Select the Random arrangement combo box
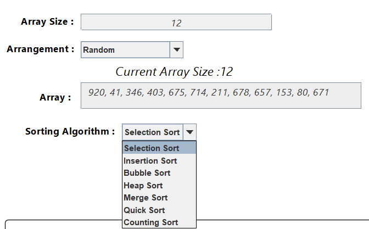This screenshot has width=369, height=229. [x=132, y=49]
